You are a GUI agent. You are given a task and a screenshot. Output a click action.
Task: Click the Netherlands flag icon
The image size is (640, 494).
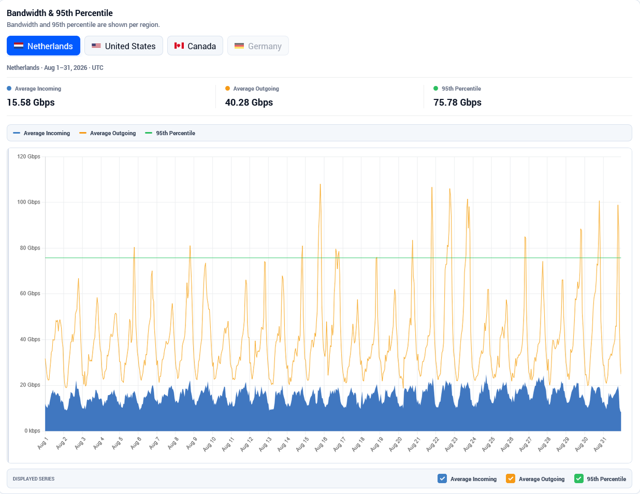click(19, 46)
